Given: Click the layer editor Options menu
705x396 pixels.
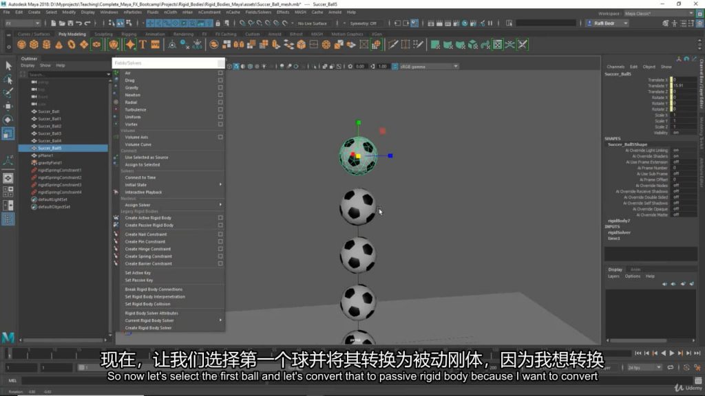Looking at the screenshot, I should click(632, 276).
